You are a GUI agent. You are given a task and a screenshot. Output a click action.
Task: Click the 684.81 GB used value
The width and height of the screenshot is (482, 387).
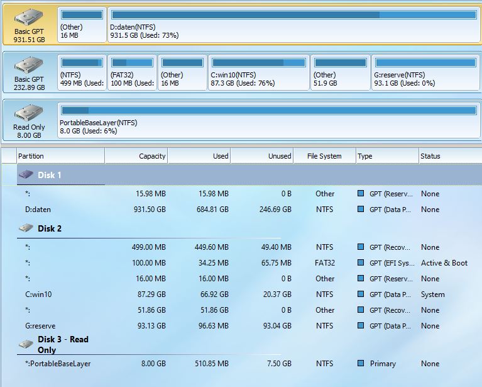pyautogui.click(x=212, y=210)
